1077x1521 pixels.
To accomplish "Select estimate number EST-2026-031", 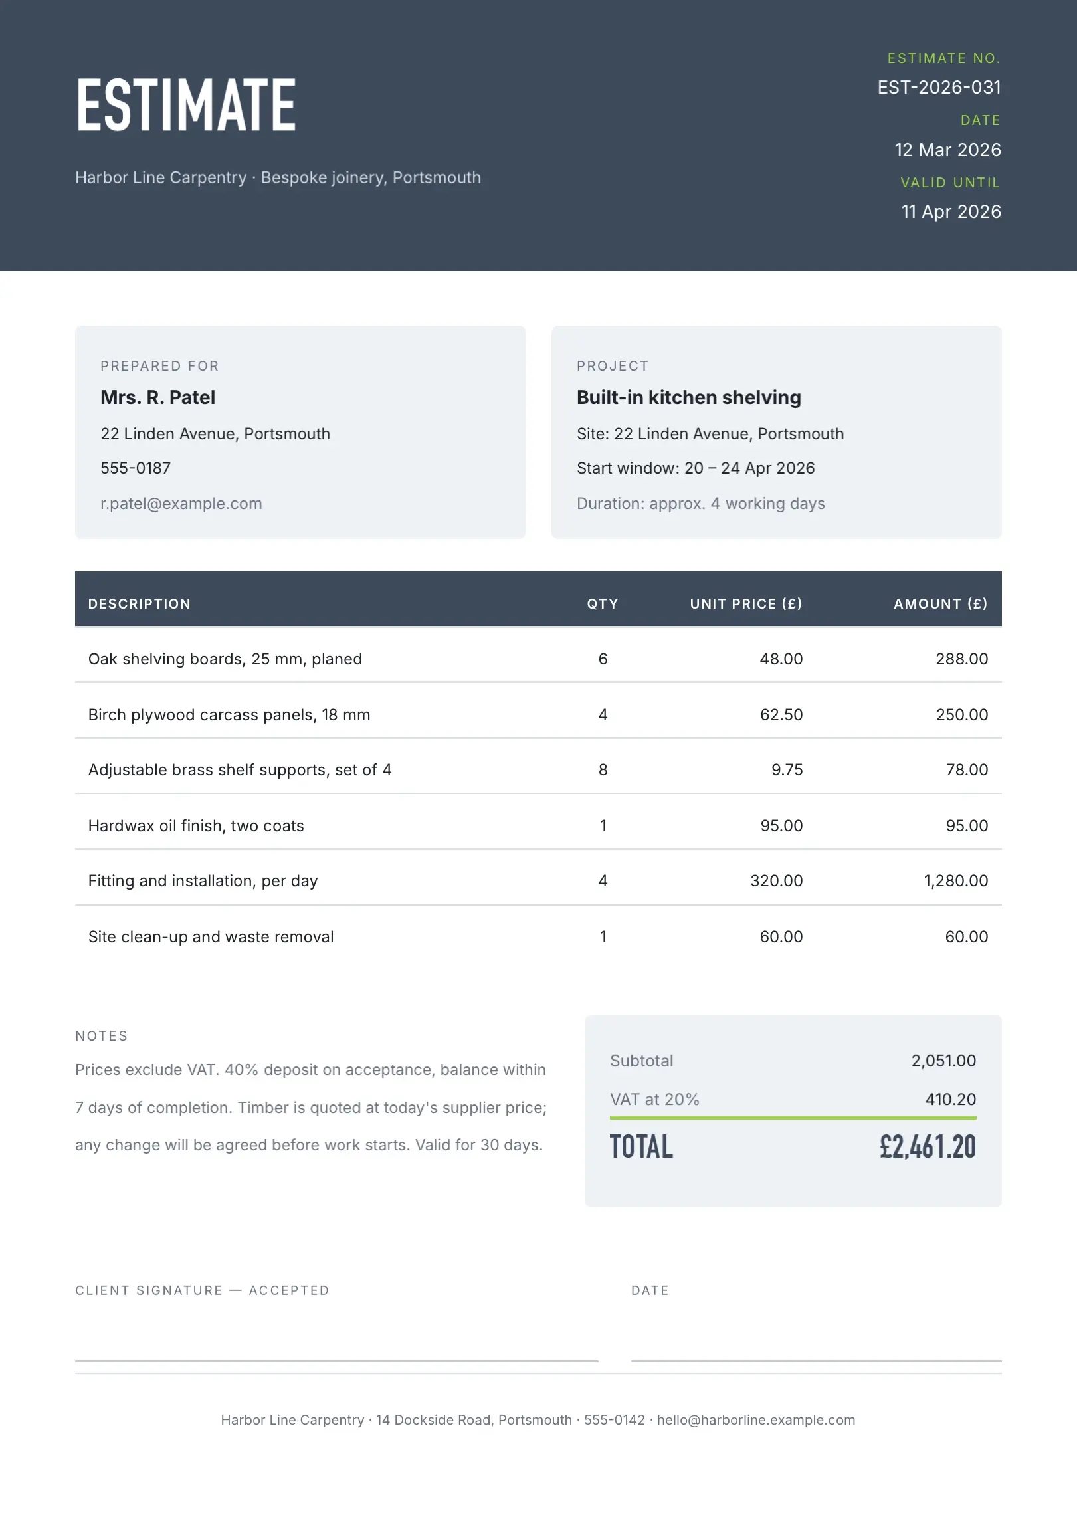I will [x=939, y=88].
